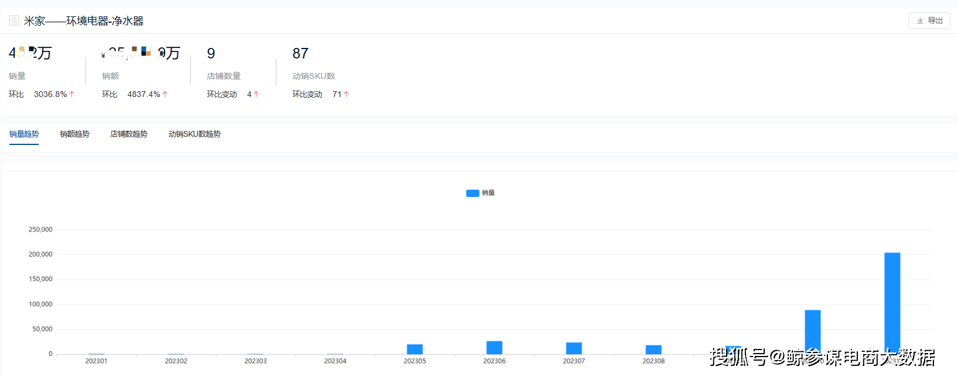Click the 202307 bar in the chart
The width and height of the screenshot is (958, 377).
574,348
